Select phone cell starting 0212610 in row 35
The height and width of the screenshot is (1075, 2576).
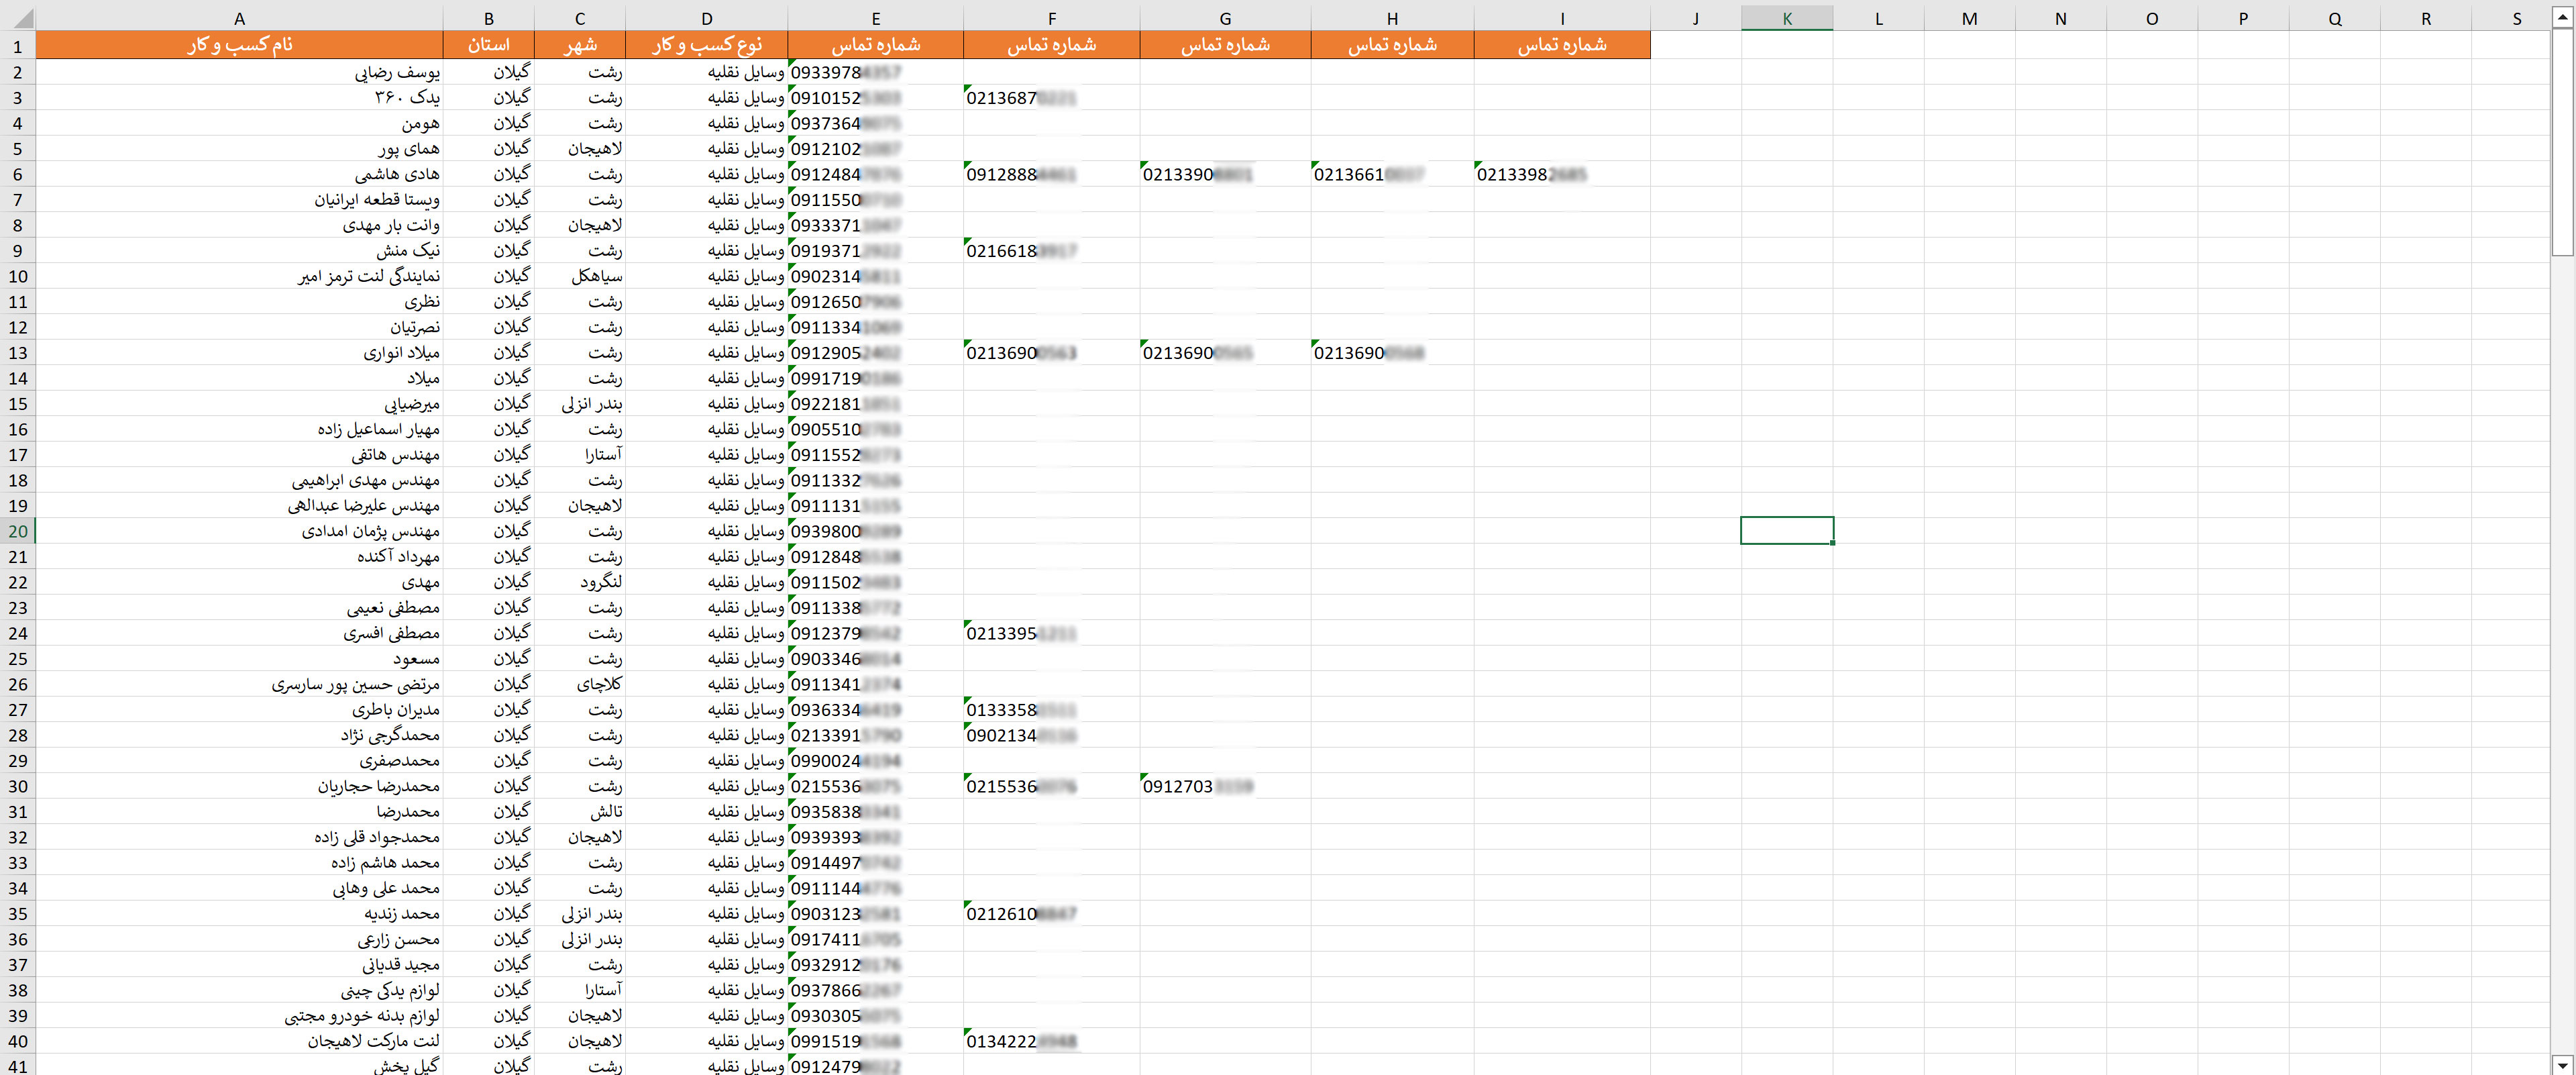coord(1051,913)
